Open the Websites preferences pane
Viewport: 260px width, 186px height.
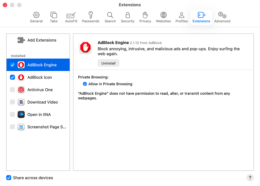[x=163, y=17]
